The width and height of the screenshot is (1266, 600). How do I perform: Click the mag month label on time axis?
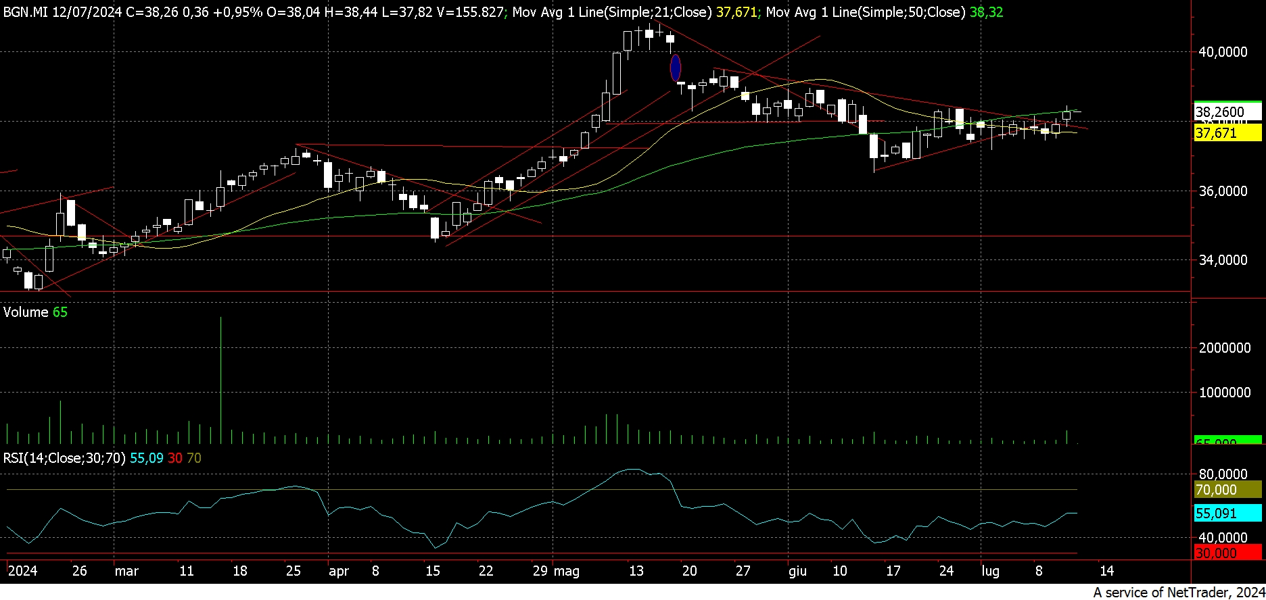[567, 572]
